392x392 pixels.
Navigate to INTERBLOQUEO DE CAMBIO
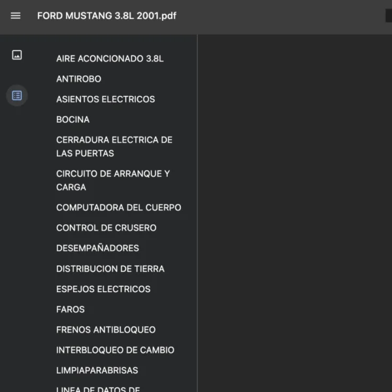(x=115, y=350)
